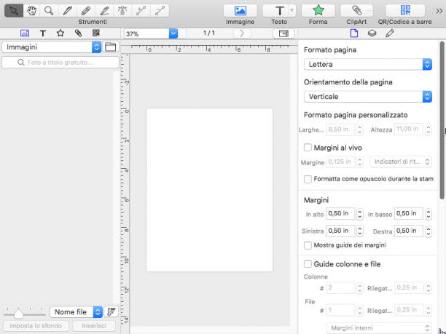Open the Lettera page format dropdown
The height and width of the screenshot is (334, 446).
[x=368, y=65]
